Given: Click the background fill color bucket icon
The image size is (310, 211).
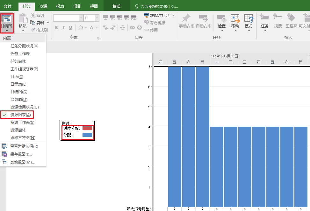Looking at the screenshot, I should pyautogui.click(x=81, y=27).
